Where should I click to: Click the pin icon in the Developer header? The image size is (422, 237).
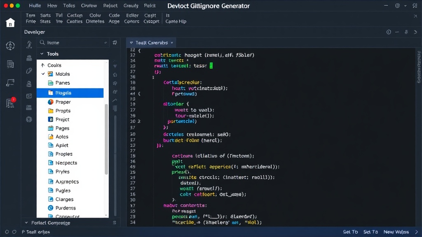point(406,32)
